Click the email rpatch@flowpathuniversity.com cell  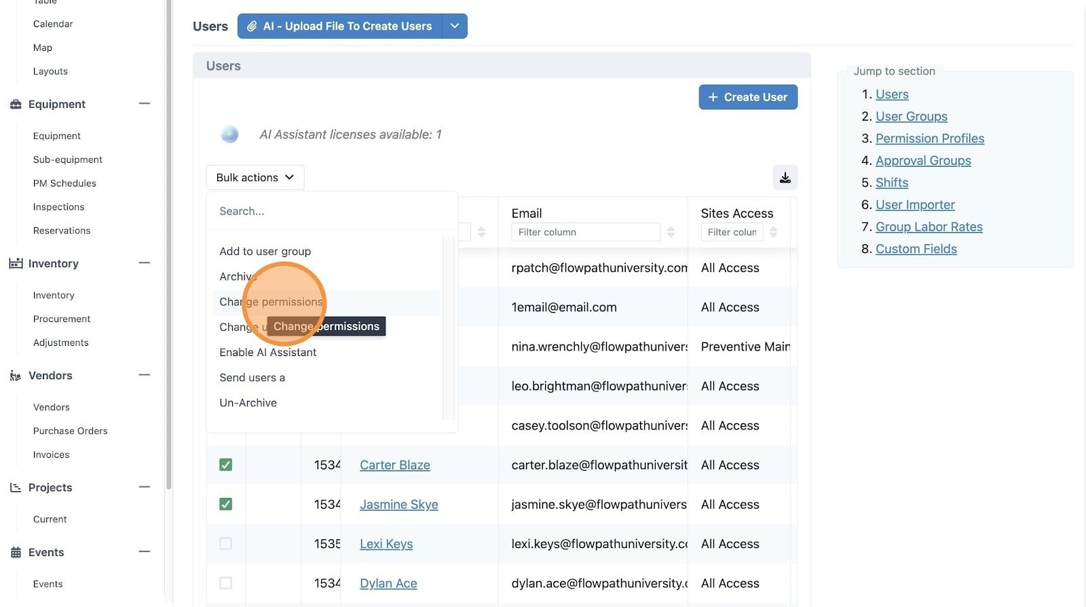[593, 268]
